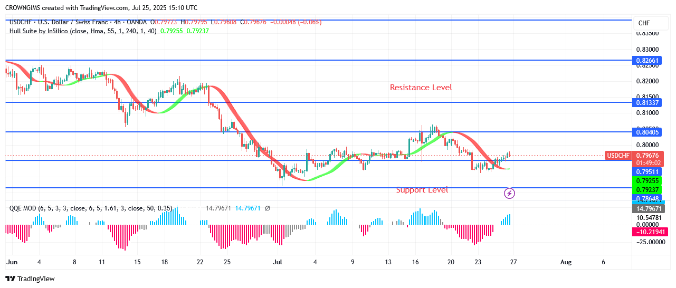Click the 0.79511 price level label

pyautogui.click(x=646, y=172)
